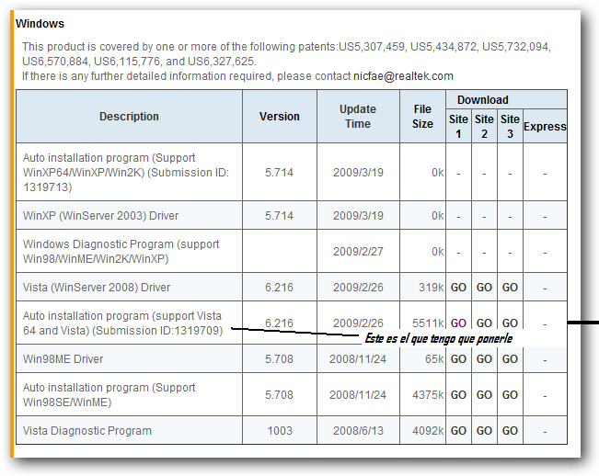
Task: Click version 1003 in Vista Diagnostic row
Action: coord(280,431)
